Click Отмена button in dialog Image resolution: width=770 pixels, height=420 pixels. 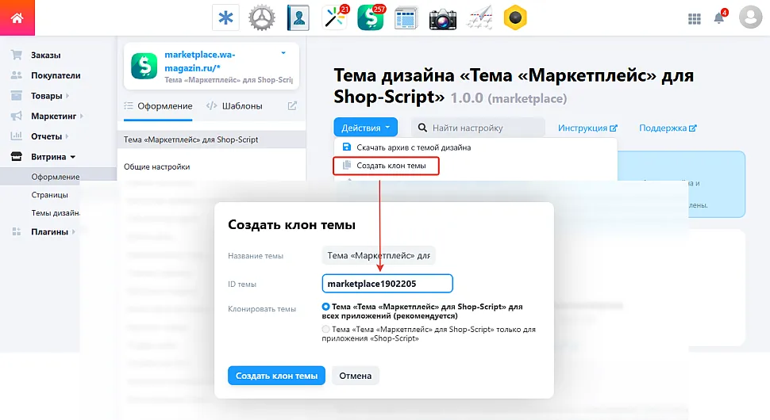coord(356,376)
